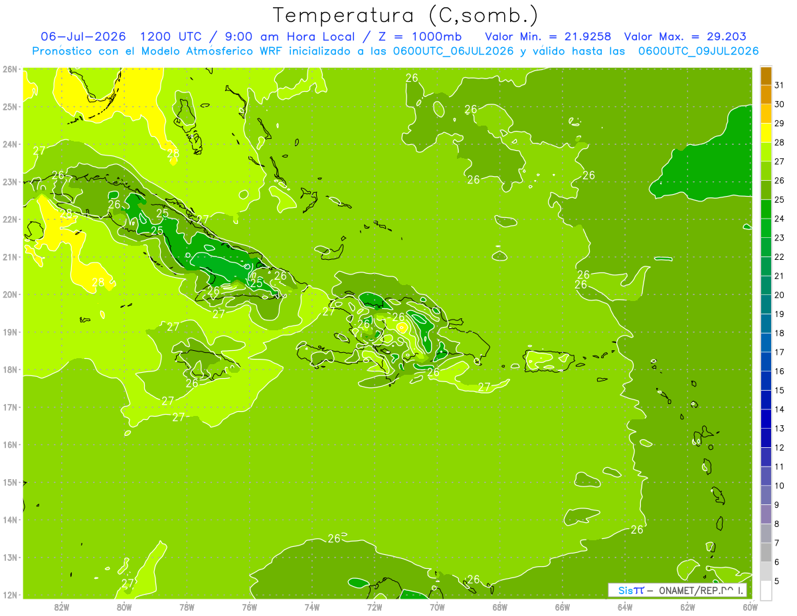797x616 pixels.
Task: Click the 22N latitude axis label
Action: click(9, 219)
